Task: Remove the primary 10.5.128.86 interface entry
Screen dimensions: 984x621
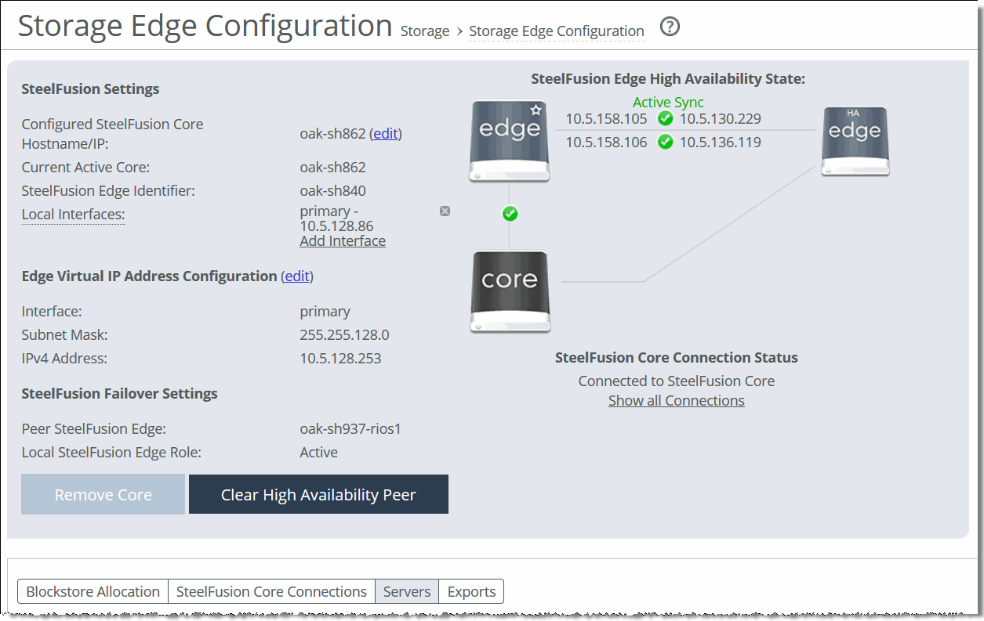Action: [x=445, y=210]
